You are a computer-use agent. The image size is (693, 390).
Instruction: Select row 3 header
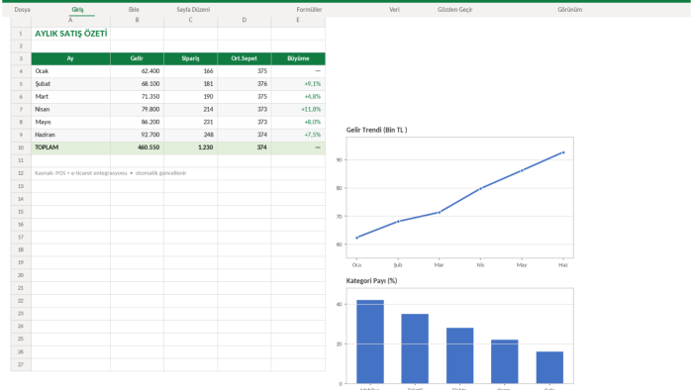tap(21, 58)
